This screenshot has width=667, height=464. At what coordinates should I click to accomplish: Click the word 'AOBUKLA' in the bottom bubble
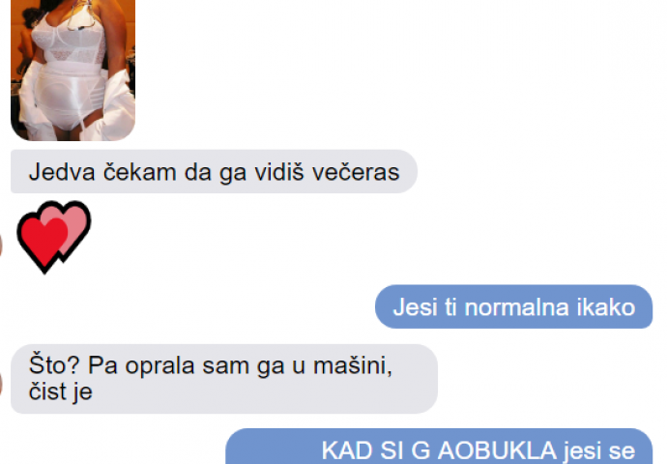pos(497,450)
